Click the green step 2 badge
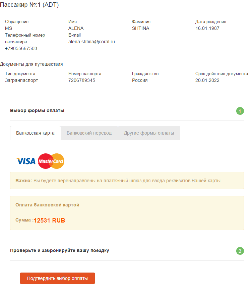The height and width of the screenshot is (289, 251). (x=240, y=251)
